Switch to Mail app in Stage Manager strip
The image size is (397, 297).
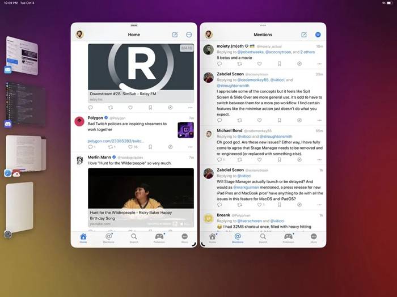(x=22, y=56)
